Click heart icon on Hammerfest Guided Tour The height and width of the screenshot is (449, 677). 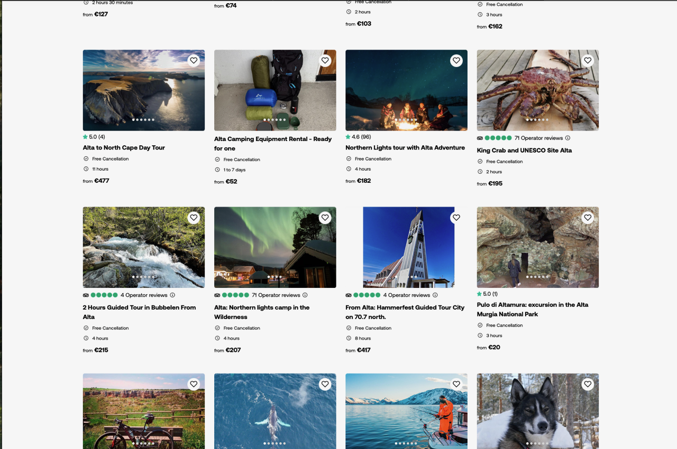click(456, 218)
